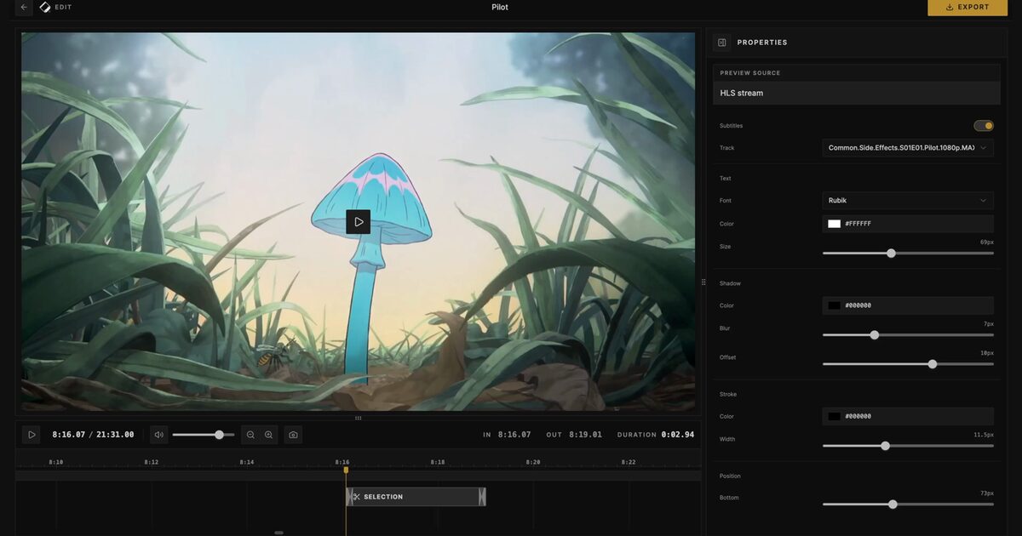Viewport: 1022px width, 536px height.
Task: Click the white Text color swatch
Action: point(835,224)
